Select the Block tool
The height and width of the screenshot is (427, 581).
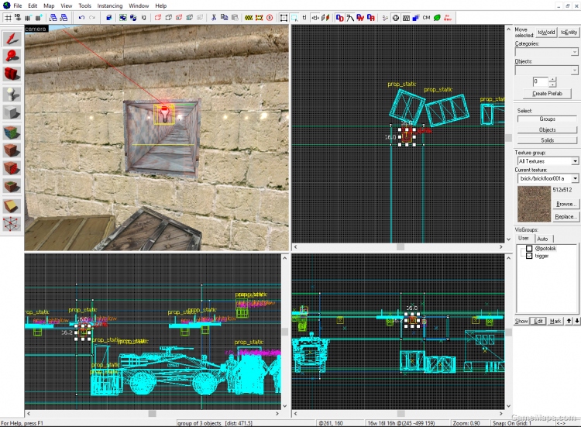[x=12, y=112]
